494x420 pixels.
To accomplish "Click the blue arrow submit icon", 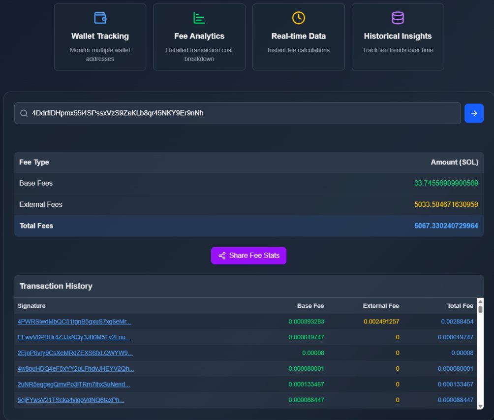I will pyautogui.click(x=474, y=113).
